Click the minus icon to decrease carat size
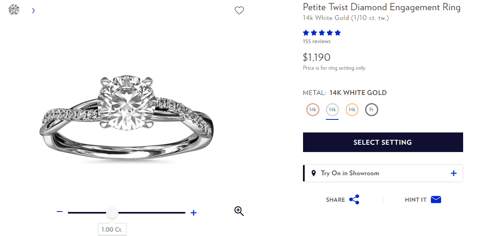This screenshot has width=486, height=236. pos(60,212)
